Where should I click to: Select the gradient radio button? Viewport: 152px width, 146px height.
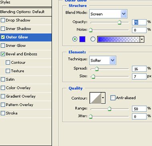tap(93, 39)
